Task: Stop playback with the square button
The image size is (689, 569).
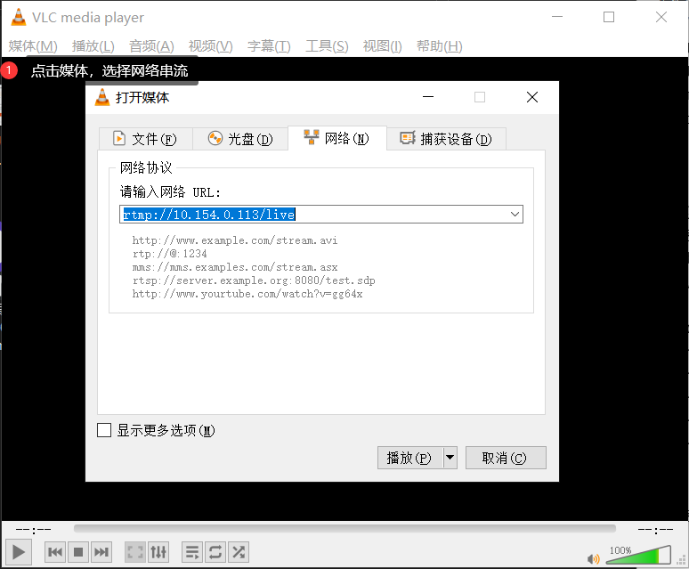Action: (x=78, y=552)
